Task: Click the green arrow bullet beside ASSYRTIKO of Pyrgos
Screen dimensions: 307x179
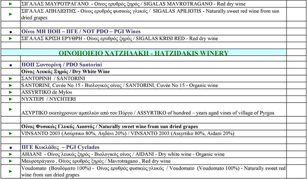Action: tap(11, 109)
